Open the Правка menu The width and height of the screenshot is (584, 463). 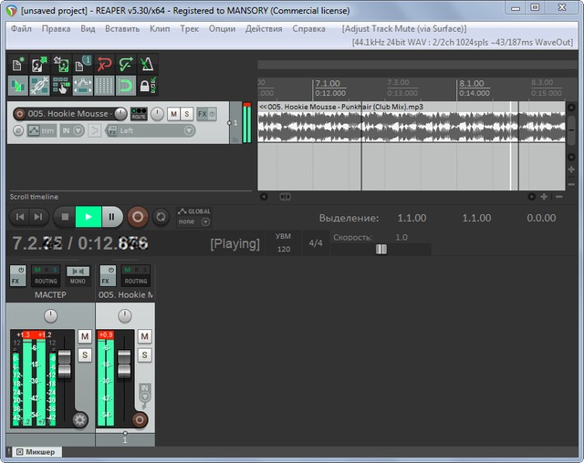56,28
